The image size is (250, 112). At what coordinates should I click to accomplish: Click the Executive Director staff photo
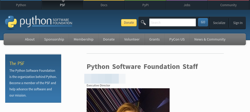pyautogui.click(x=128, y=100)
